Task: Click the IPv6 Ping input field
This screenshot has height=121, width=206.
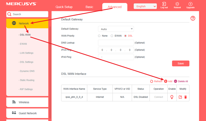Action: pyautogui.click(x=116, y=57)
